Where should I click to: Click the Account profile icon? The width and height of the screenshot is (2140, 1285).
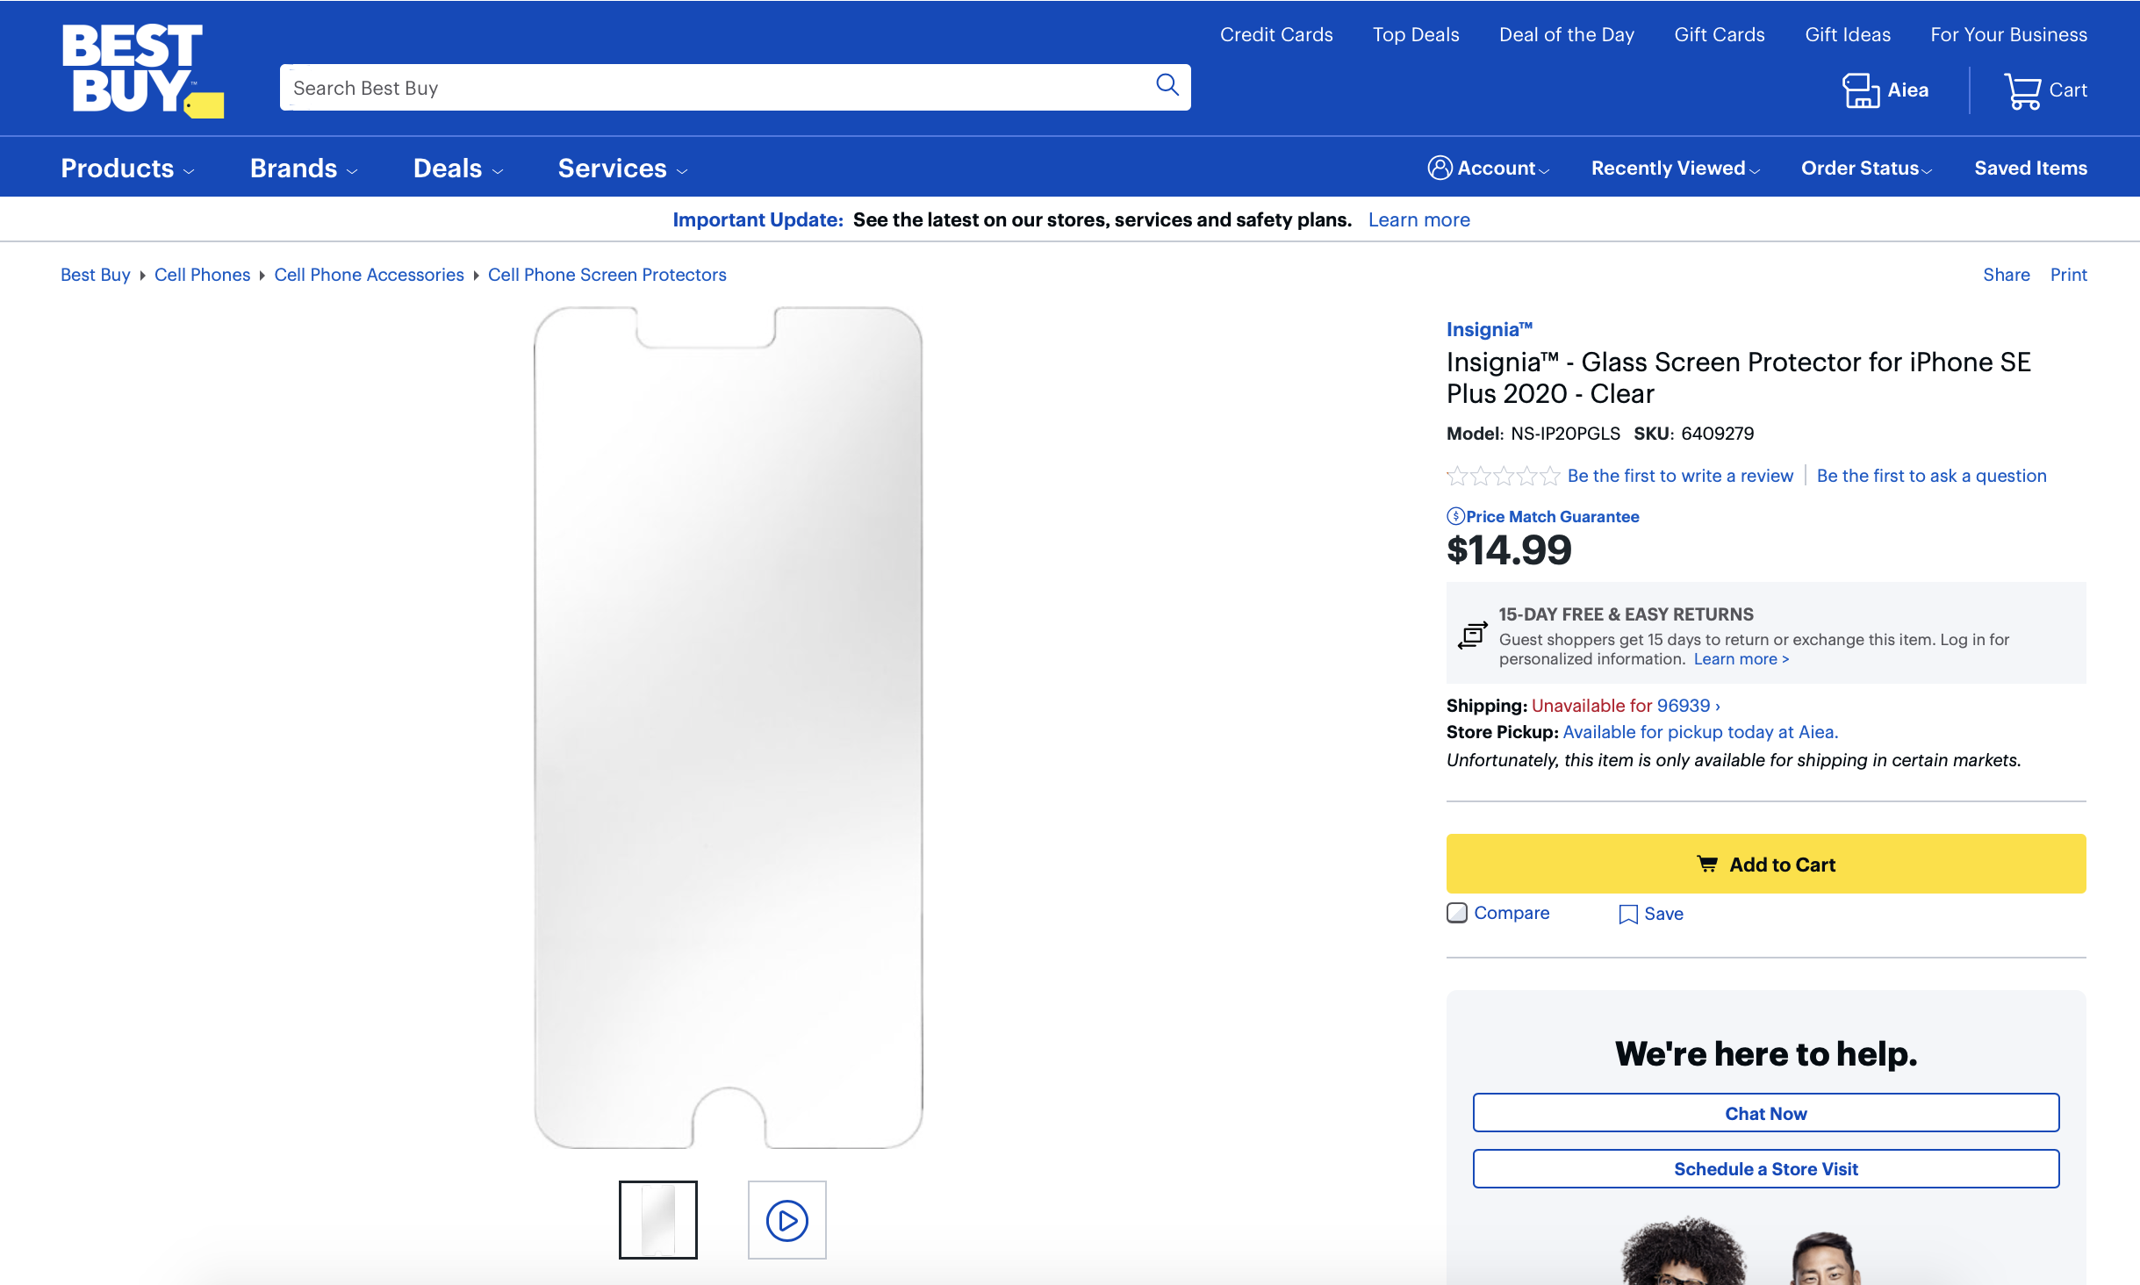click(1440, 168)
